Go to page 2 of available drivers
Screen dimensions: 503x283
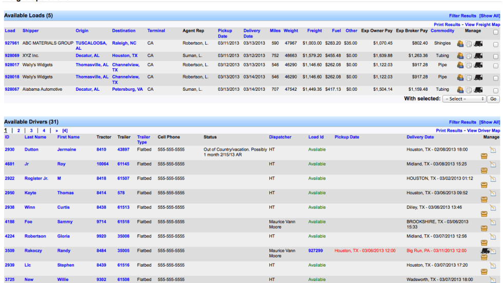coord(18,131)
